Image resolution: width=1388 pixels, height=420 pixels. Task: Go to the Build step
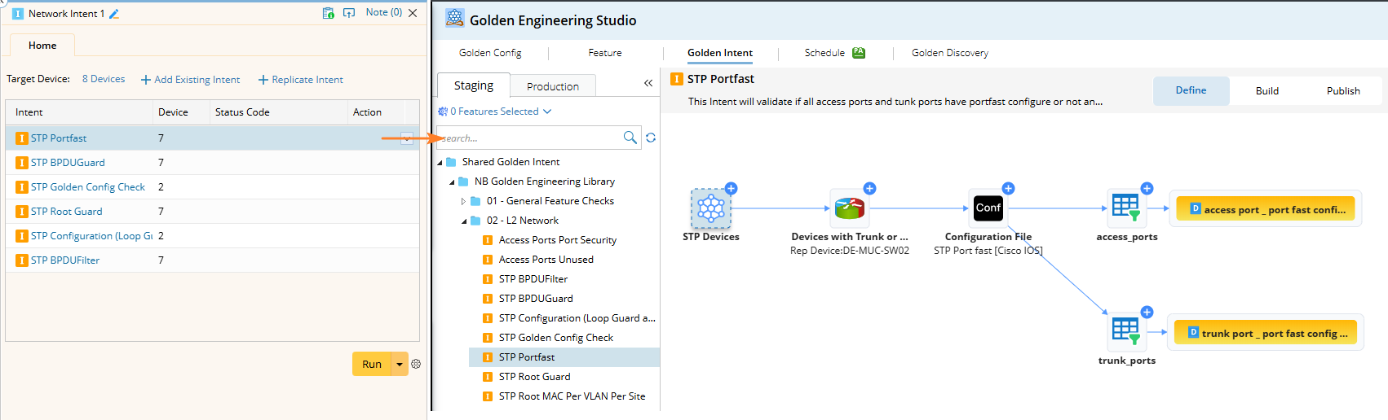(1266, 91)
